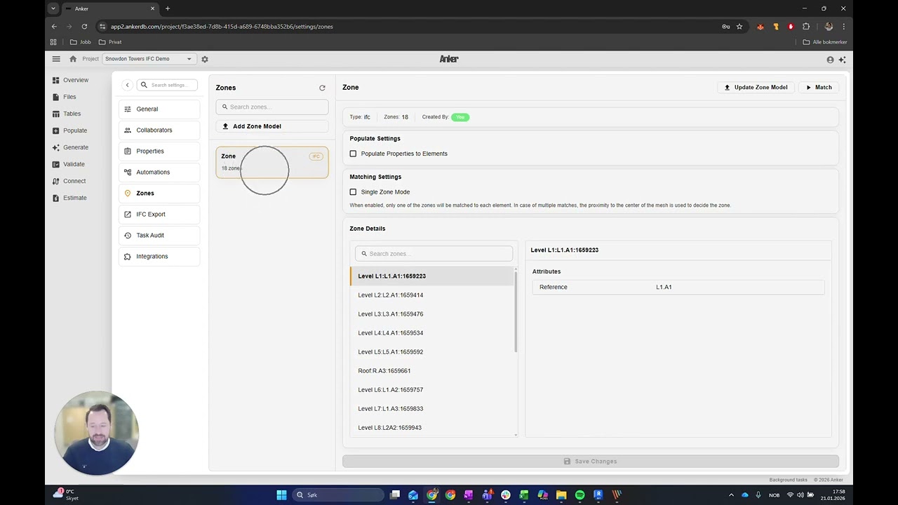The height and width of the screenshot is (505, 898).
Task: Click Update Zone Model button
Action: pos(756,88)
